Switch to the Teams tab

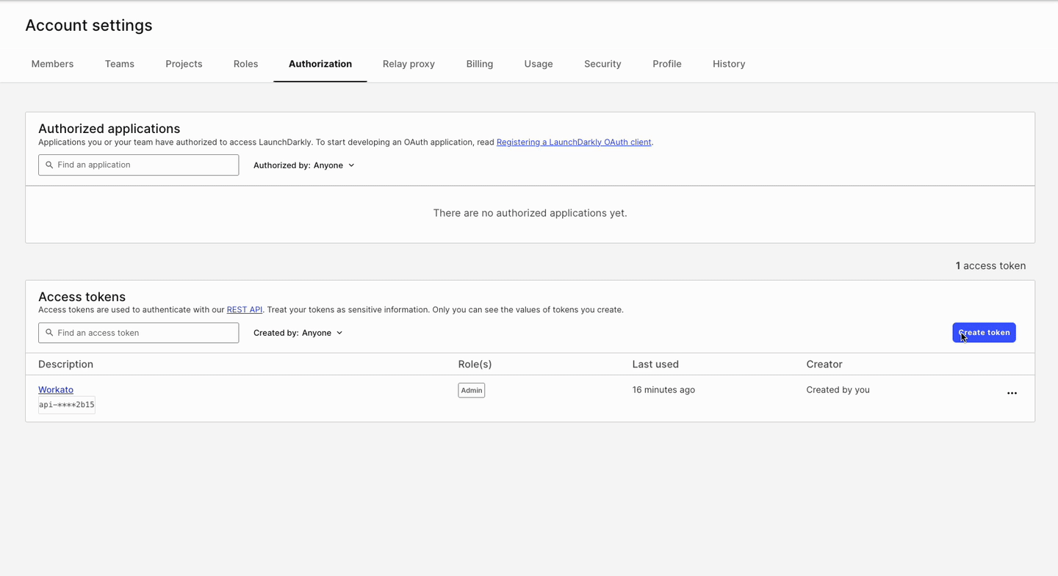tap(119, 64)
